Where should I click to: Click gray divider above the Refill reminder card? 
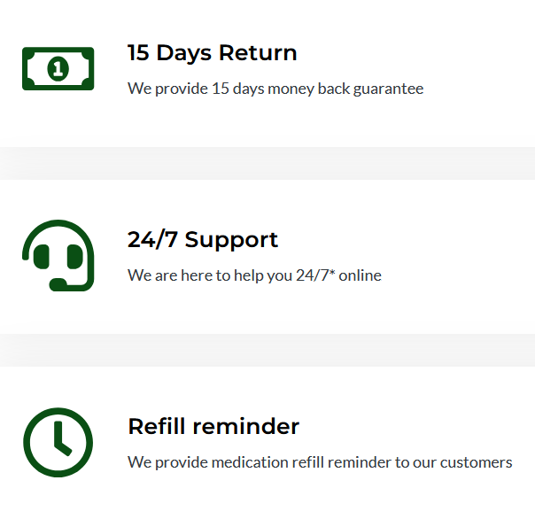pos(267,350)
